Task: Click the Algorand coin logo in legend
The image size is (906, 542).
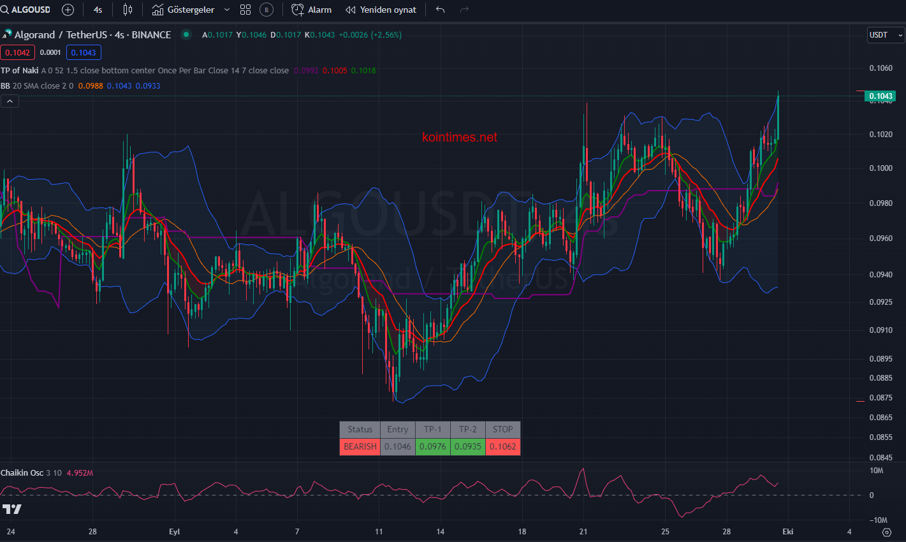Action: tap(7, 35)
